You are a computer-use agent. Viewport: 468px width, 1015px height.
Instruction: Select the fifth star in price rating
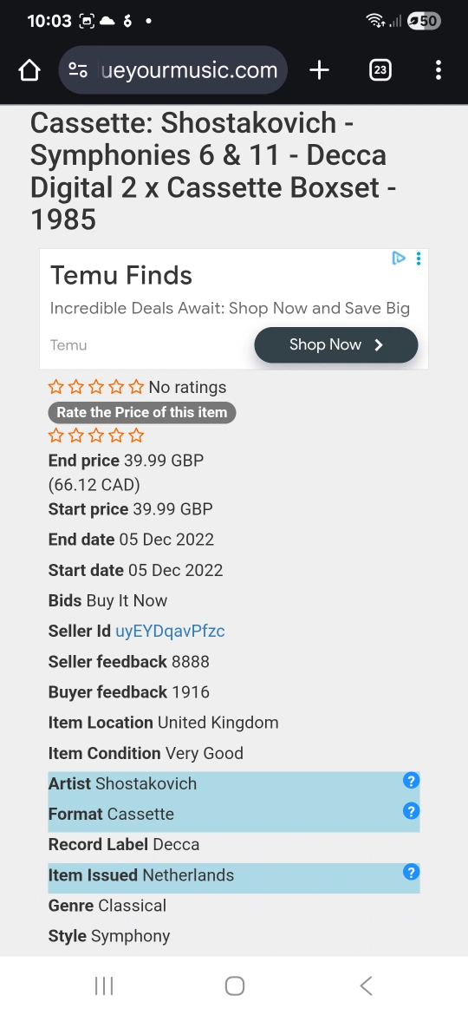136,435
